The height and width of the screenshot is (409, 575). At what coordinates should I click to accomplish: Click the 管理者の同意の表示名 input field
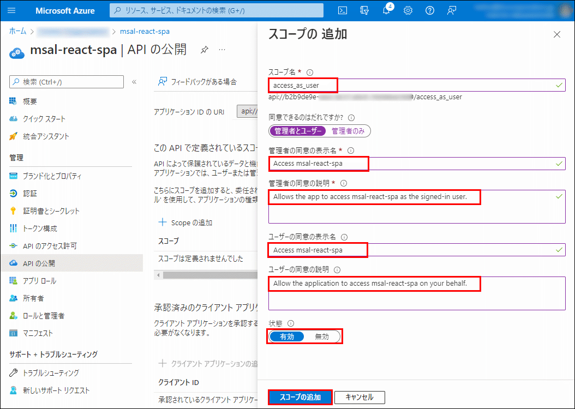click(x=417, y=164)
